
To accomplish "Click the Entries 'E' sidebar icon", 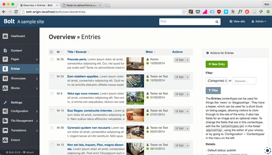I will (x=5, y=69).
